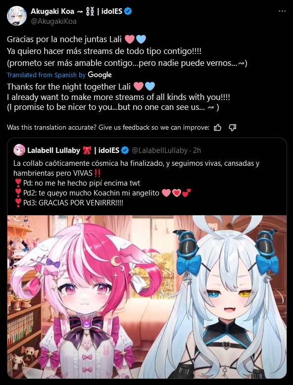Click the Google logo in translation notice
Viewport: 293px width, 385px height.
pos(99,75)
